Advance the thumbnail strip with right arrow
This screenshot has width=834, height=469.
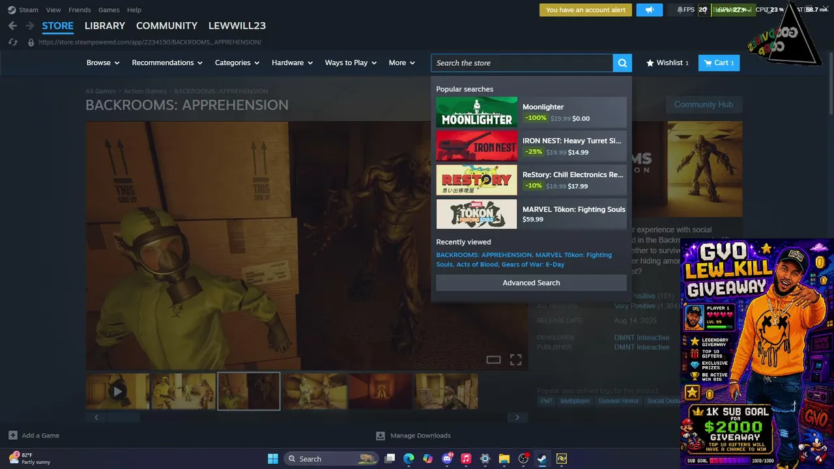click(517, 418)
